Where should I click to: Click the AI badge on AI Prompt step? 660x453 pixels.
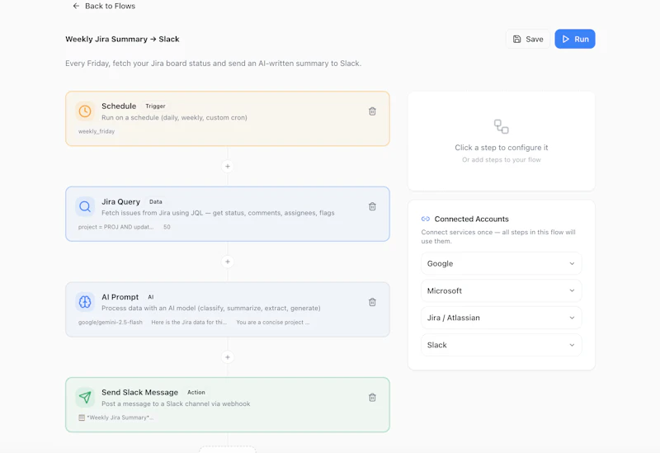pos(151,297)
